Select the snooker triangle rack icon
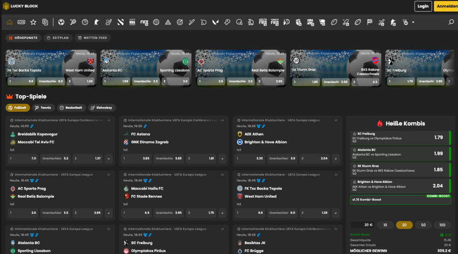 pyautogui.click(x=168, y=22)
